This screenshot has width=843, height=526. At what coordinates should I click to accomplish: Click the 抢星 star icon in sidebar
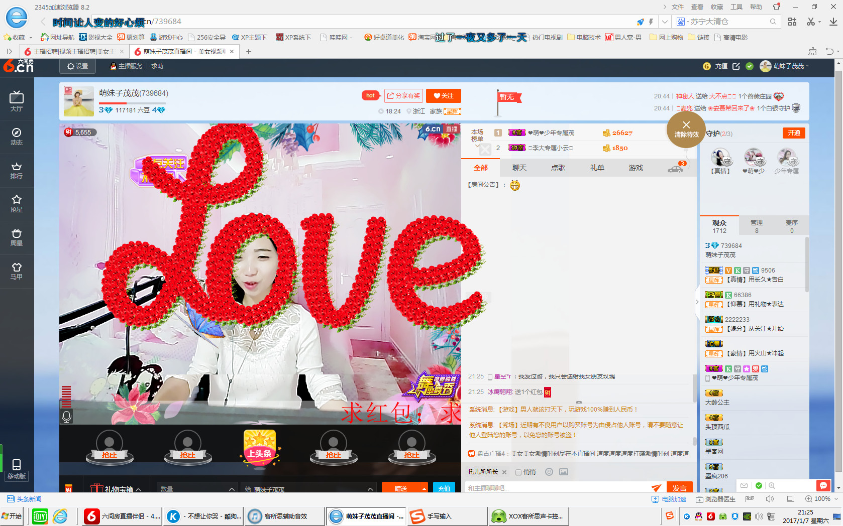(x=17, y=203)
